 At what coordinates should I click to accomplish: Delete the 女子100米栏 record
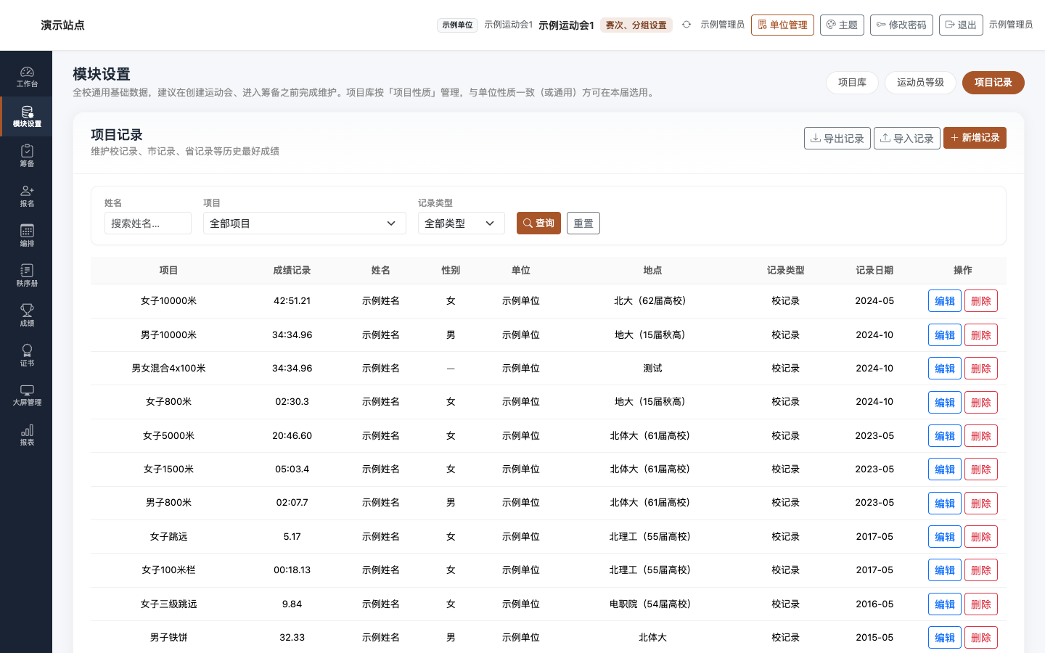981,570
